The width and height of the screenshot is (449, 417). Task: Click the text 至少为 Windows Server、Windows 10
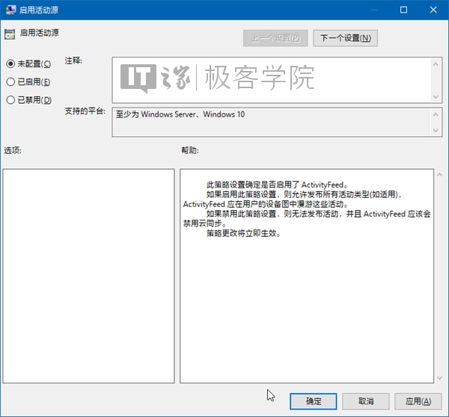[180, 114]
